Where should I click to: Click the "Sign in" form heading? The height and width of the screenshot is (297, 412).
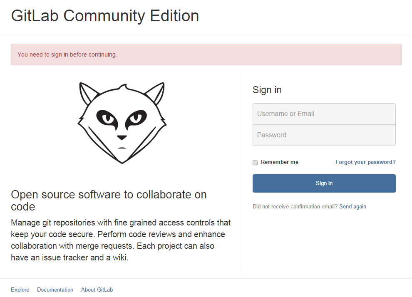coord(267,90)
